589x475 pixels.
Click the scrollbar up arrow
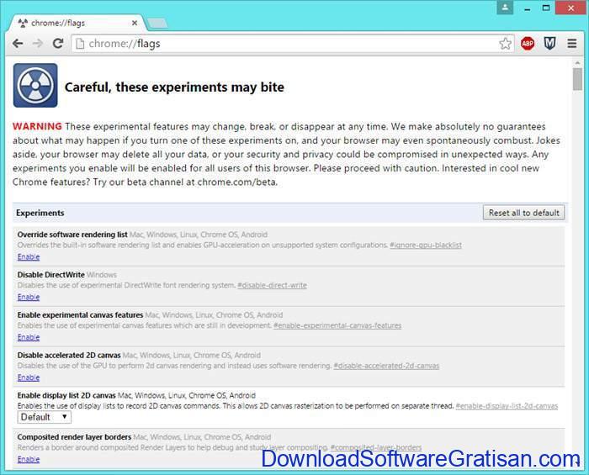click(577, 63)
